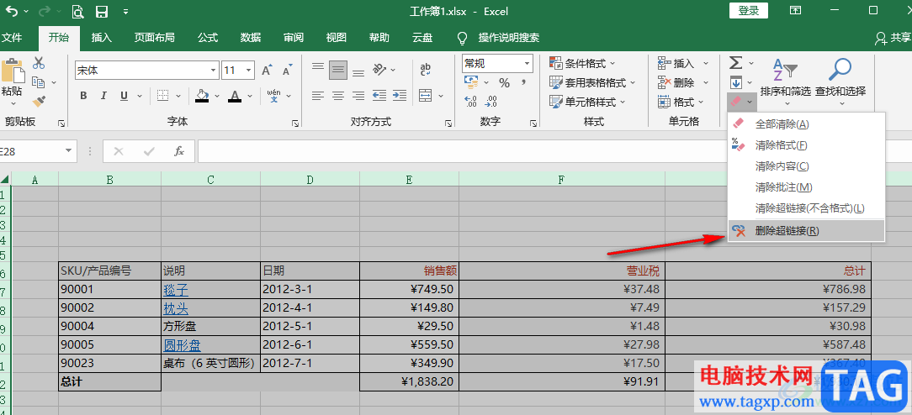The width and height of the screenshot is (912, 415).
Task: Apply the borders icon to cells
Action: [163, 96]
